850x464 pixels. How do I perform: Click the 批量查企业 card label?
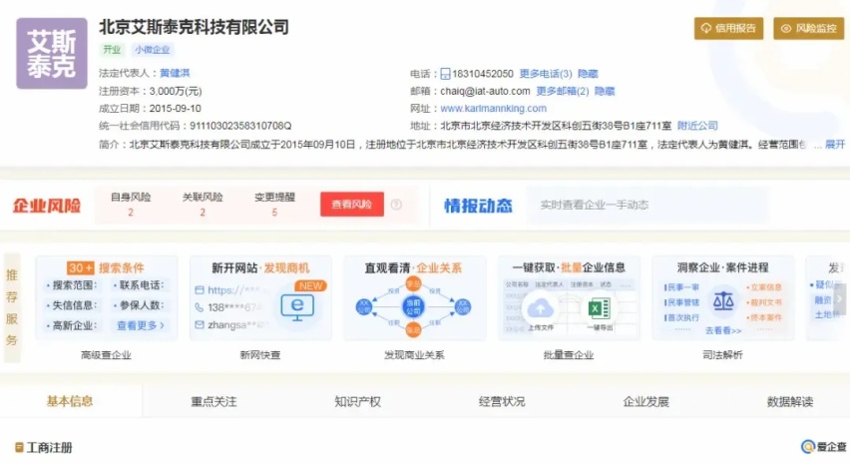pos(568,355)
